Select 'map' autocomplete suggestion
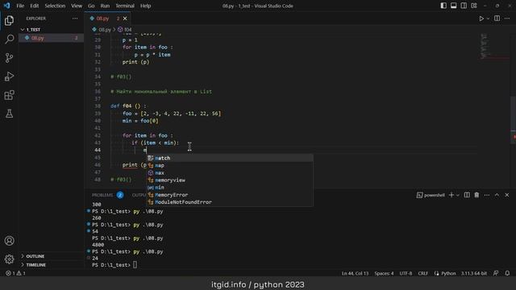The image size is (516, 290). (x=230, y=165)
